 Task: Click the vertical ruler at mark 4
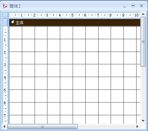tap(5, 77)
